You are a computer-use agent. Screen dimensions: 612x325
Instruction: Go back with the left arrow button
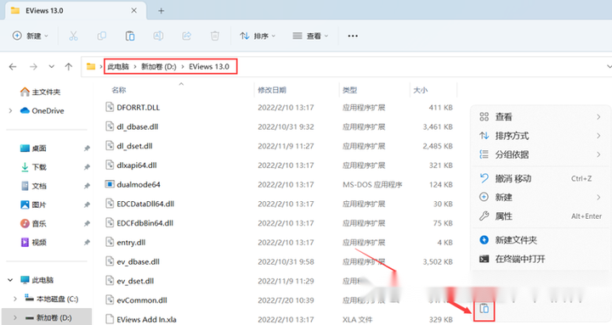(x=13, y=67)
